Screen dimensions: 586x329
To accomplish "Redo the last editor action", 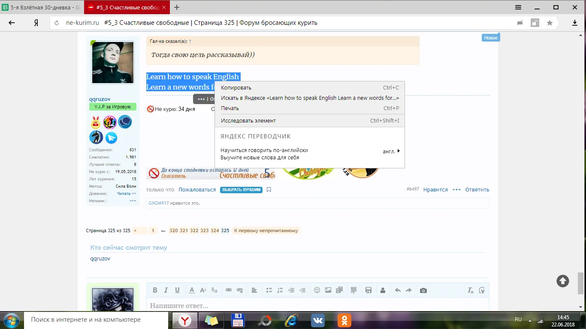I will pos(409,290).
